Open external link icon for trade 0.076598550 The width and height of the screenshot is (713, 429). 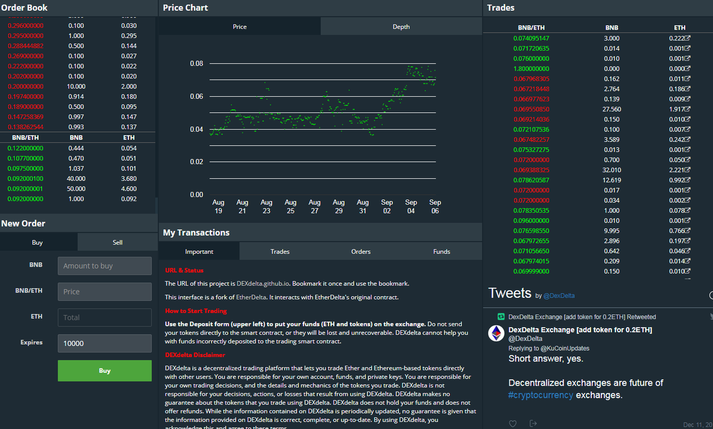tap(688, 230)
